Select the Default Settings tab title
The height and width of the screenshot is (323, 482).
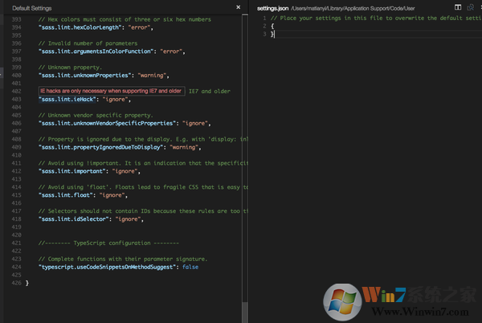point(31,8)
